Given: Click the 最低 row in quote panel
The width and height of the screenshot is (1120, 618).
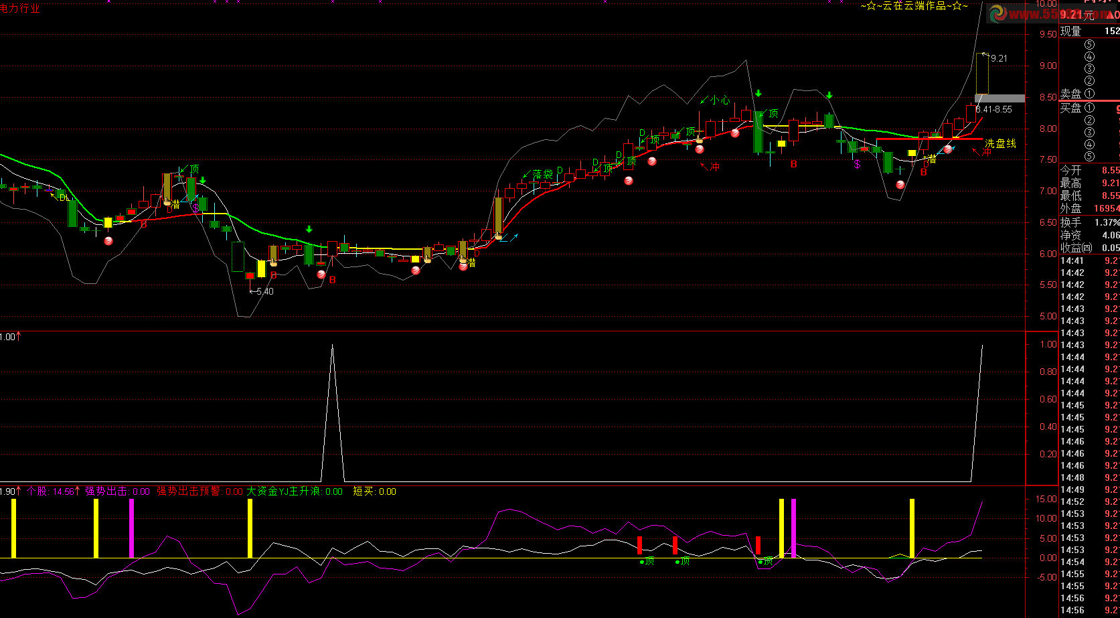Looking at the screenshot, I should 1090,196.
